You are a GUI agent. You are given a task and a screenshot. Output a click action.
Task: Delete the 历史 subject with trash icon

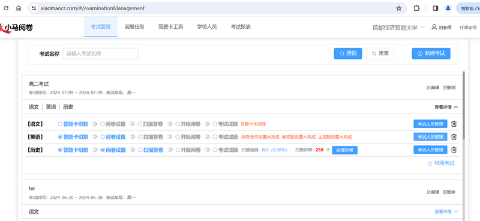point(454,150)
